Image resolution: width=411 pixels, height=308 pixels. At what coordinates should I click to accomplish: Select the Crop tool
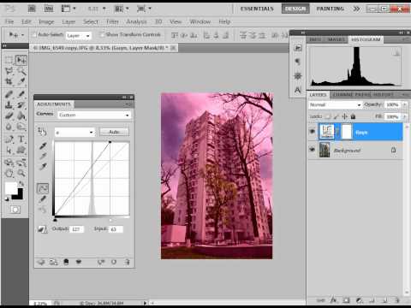[9, 82]
